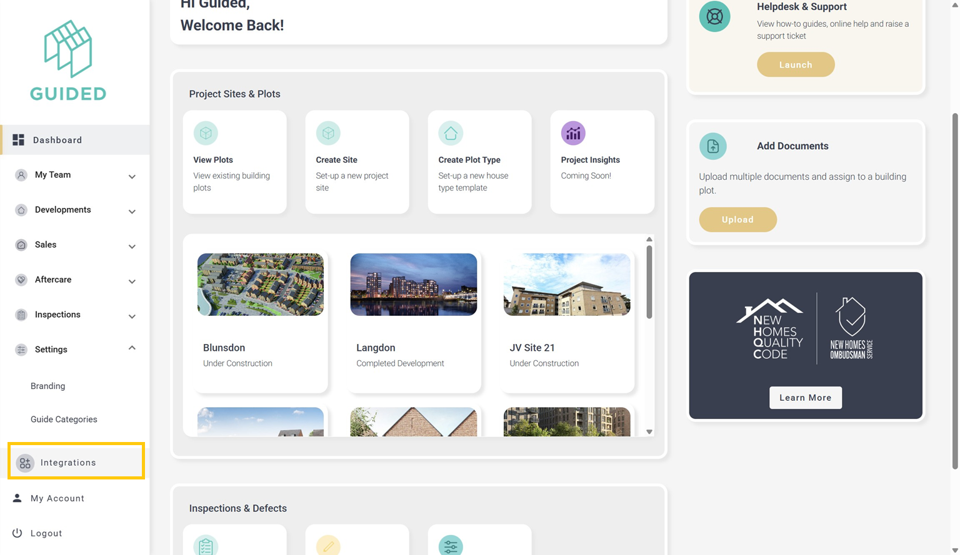Click the Project Insights chart icon
Viewport: 960px width, 555px height.
click(x=573, y=133)
